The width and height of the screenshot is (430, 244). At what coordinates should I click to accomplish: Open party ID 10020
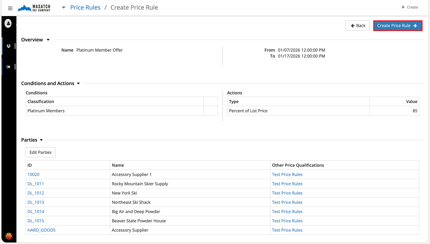pos(33,174)
